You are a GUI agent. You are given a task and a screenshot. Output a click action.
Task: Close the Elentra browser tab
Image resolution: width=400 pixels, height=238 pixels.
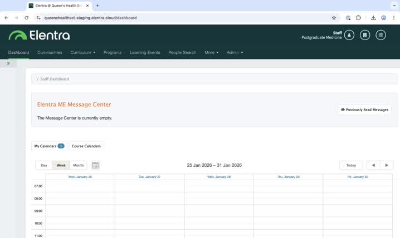[87, 6]
